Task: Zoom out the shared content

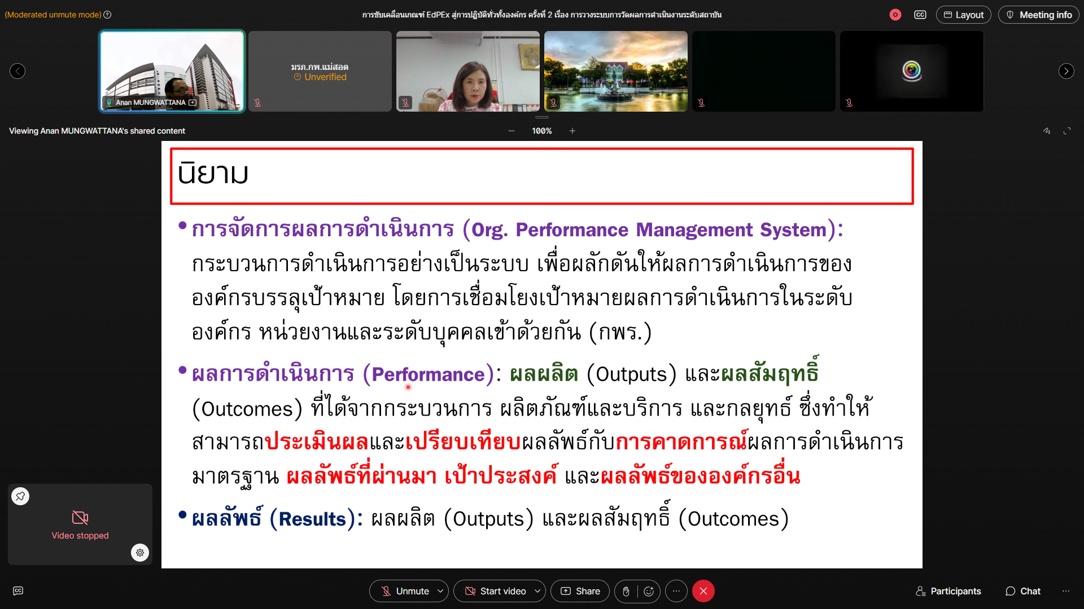Action: (512, 130)
